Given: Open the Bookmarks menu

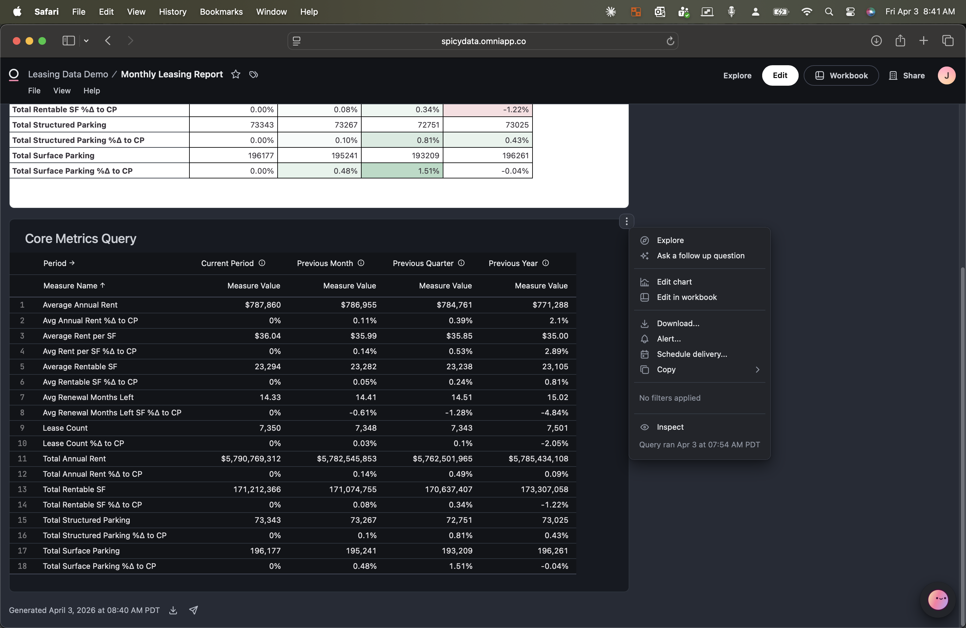Looking at the screenshot, I should pyautogui.click(x=221, y=12).
